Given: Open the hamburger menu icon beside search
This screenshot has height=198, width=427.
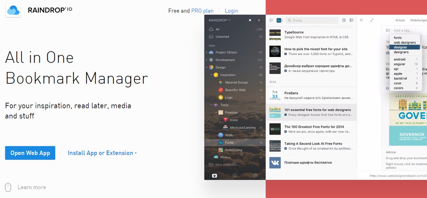Looking at the screenshot, I should click(271, 20).
